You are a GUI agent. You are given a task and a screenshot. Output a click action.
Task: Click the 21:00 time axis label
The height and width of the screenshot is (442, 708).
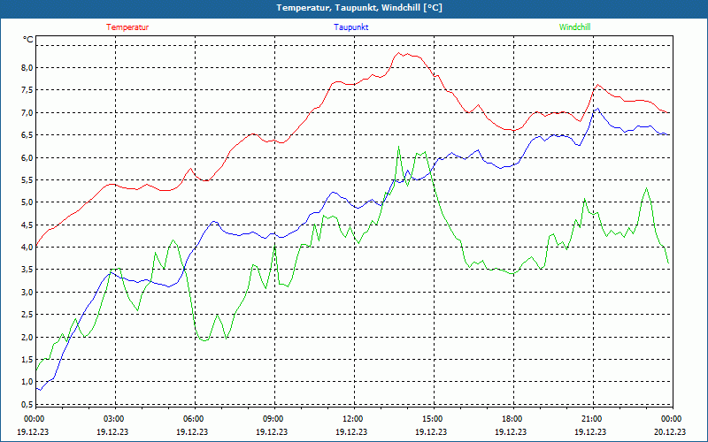[x=592, y=419]
